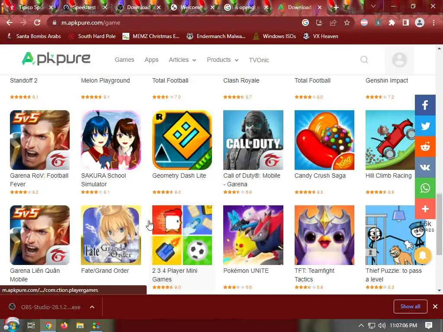443x332 pixels.
Task: Open File Explorer from the taskbar
Action: pos(80,326)
